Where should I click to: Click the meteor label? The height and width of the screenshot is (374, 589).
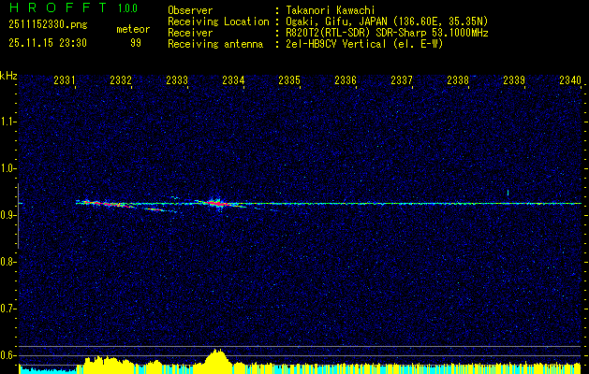(133, 29)
